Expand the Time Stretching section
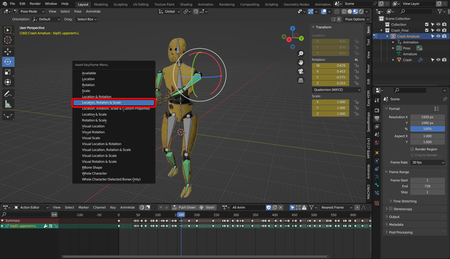This screenshot has height=259, width=450. 405,201
